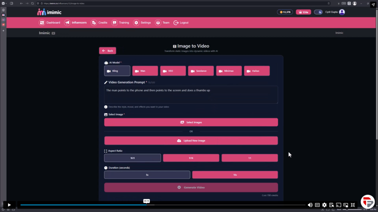This screenshot has width=378, height=212.
Task: Toggle the dark mode switch
Action: click(318, 12)
